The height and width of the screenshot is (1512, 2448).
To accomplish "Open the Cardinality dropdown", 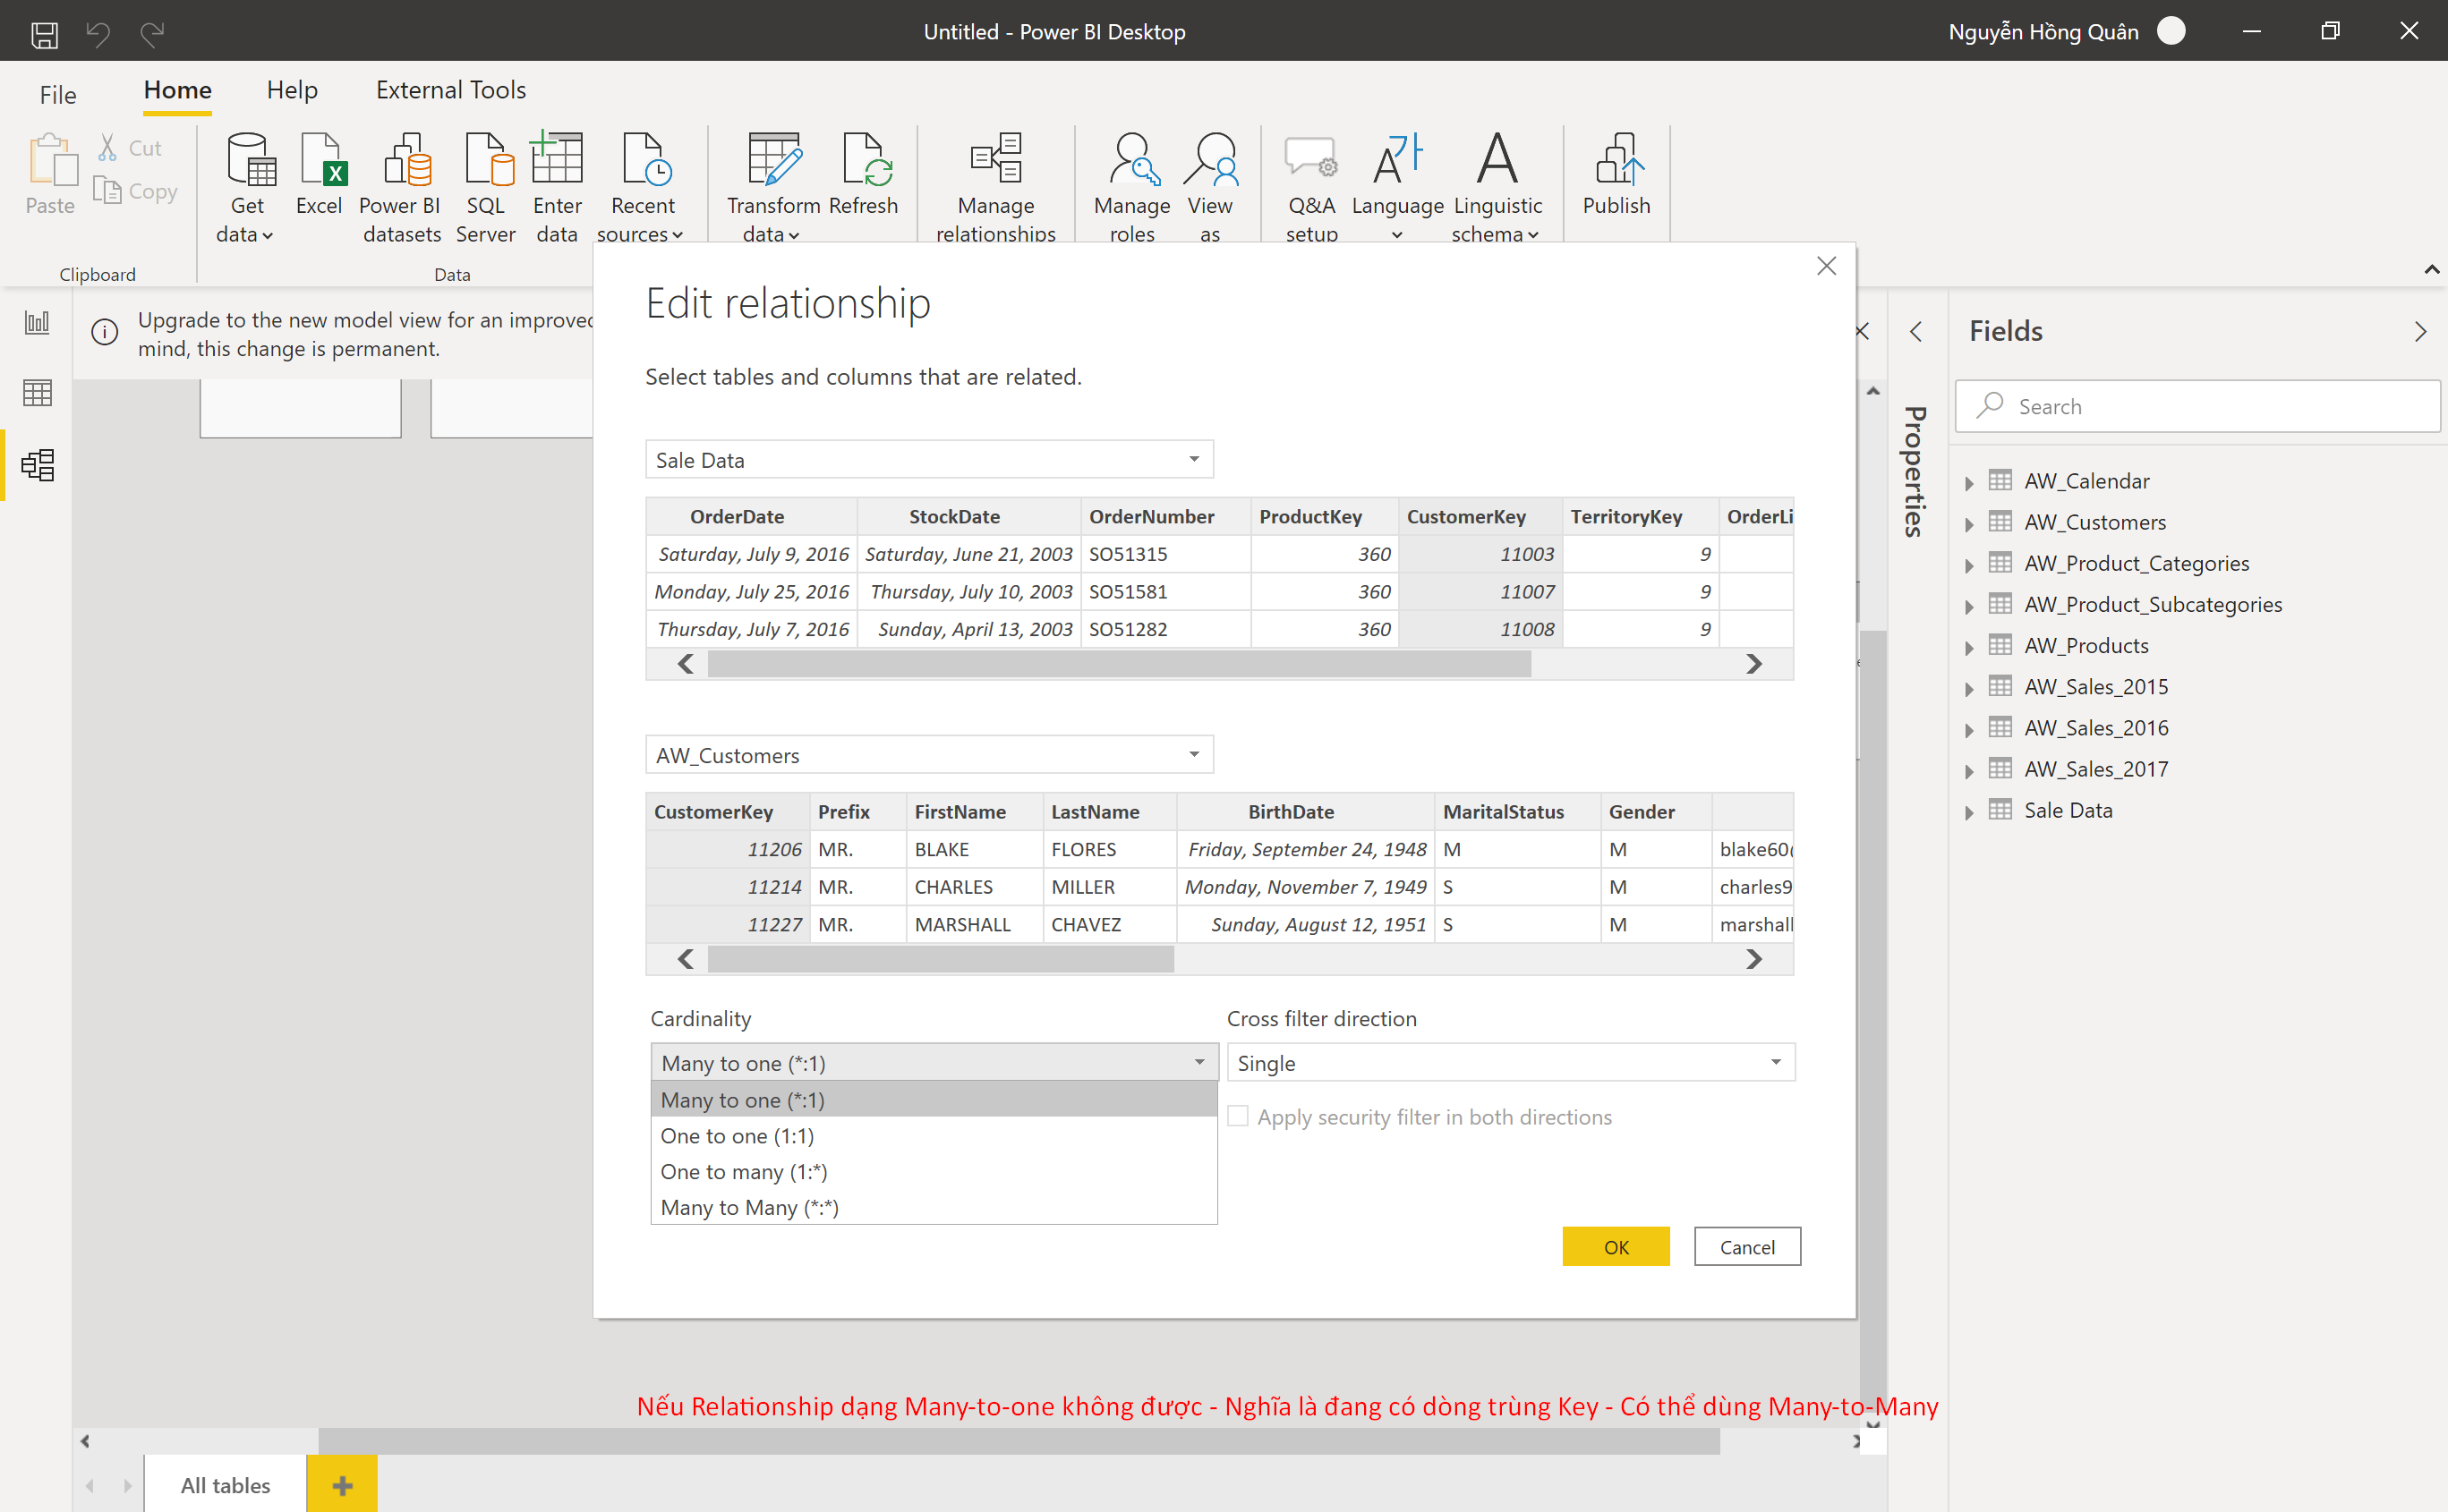I will pyautogui.click(x=934, y=1062).
